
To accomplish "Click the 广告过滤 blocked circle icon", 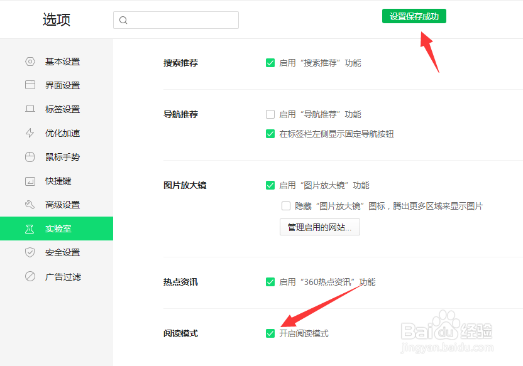I will pos(30,276).
